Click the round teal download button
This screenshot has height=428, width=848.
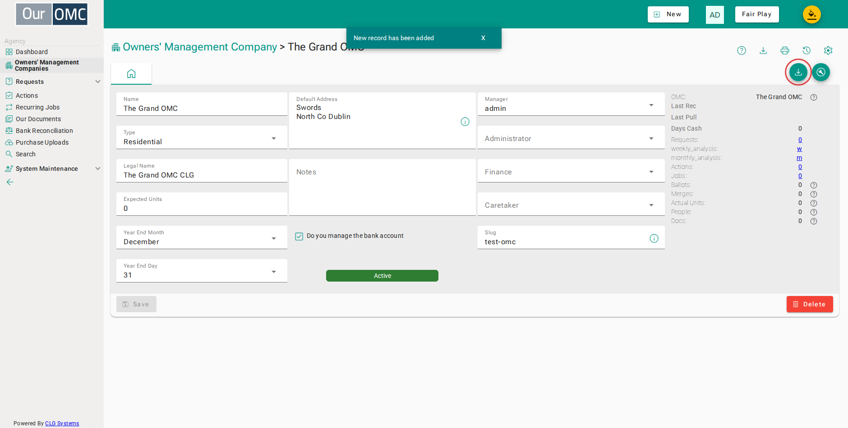tap(798, 72)
